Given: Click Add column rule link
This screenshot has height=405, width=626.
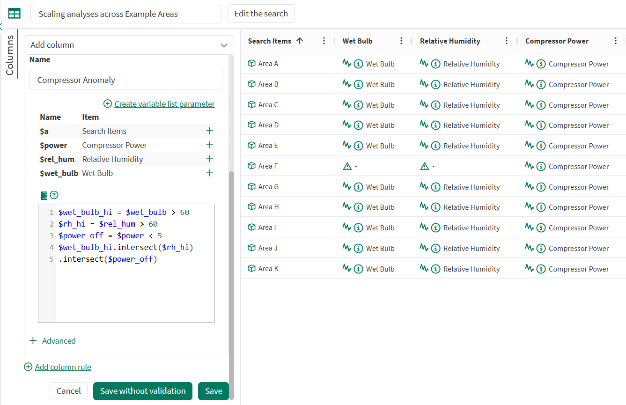Looking at the screenshot, I should click(x=63, y=367).
